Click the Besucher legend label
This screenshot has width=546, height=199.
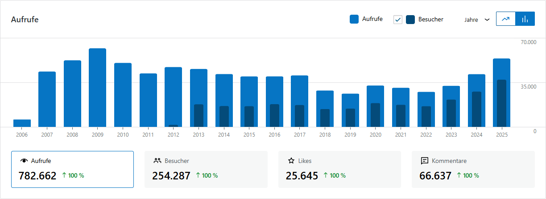(x=431, y=19)
